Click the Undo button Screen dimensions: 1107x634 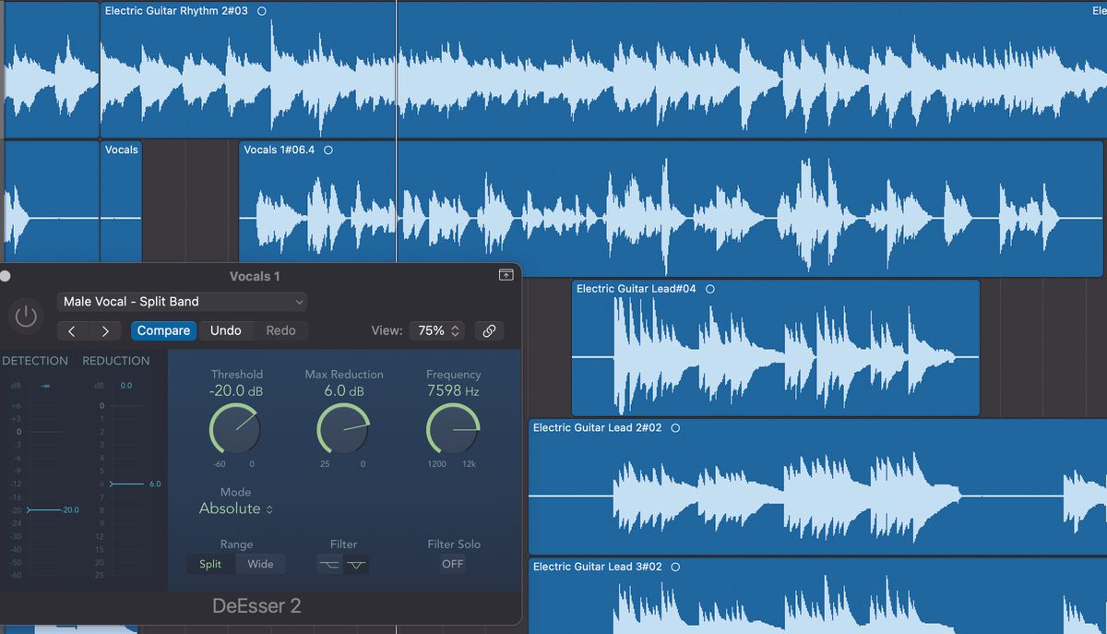pyautogui.click(x=224, y=330)
